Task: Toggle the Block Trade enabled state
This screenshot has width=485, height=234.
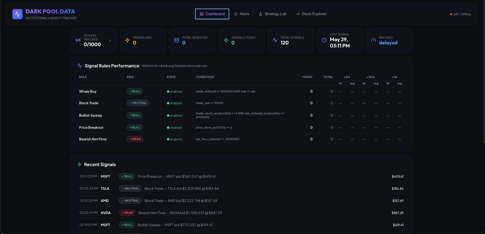Action: (x=174, y=103)
